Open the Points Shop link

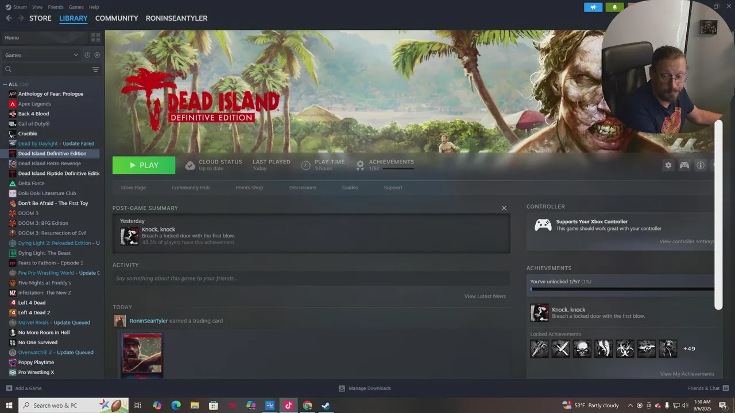tap(249, 188)
